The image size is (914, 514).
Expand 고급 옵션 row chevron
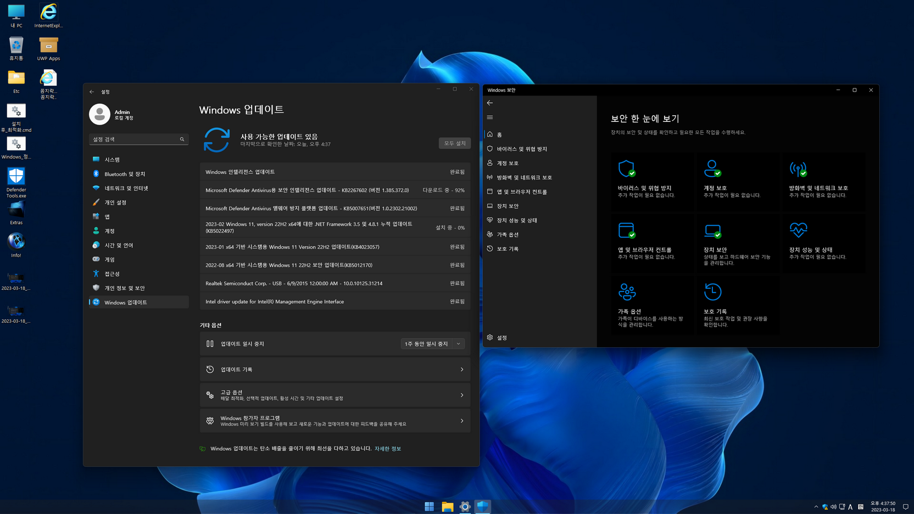tap(462, 395)
